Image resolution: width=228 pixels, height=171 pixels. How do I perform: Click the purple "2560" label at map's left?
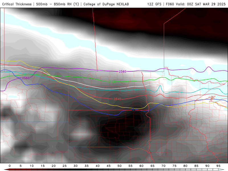(x=26, y=78)
